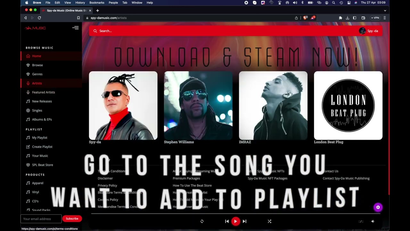Click the browser back arrow
This screenshot has width=410, height=231.
tap(25, 18)
